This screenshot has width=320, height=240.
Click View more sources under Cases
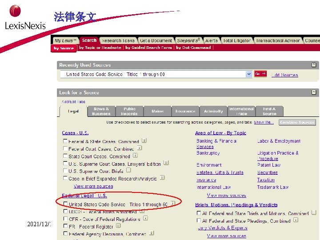[93, 186]
